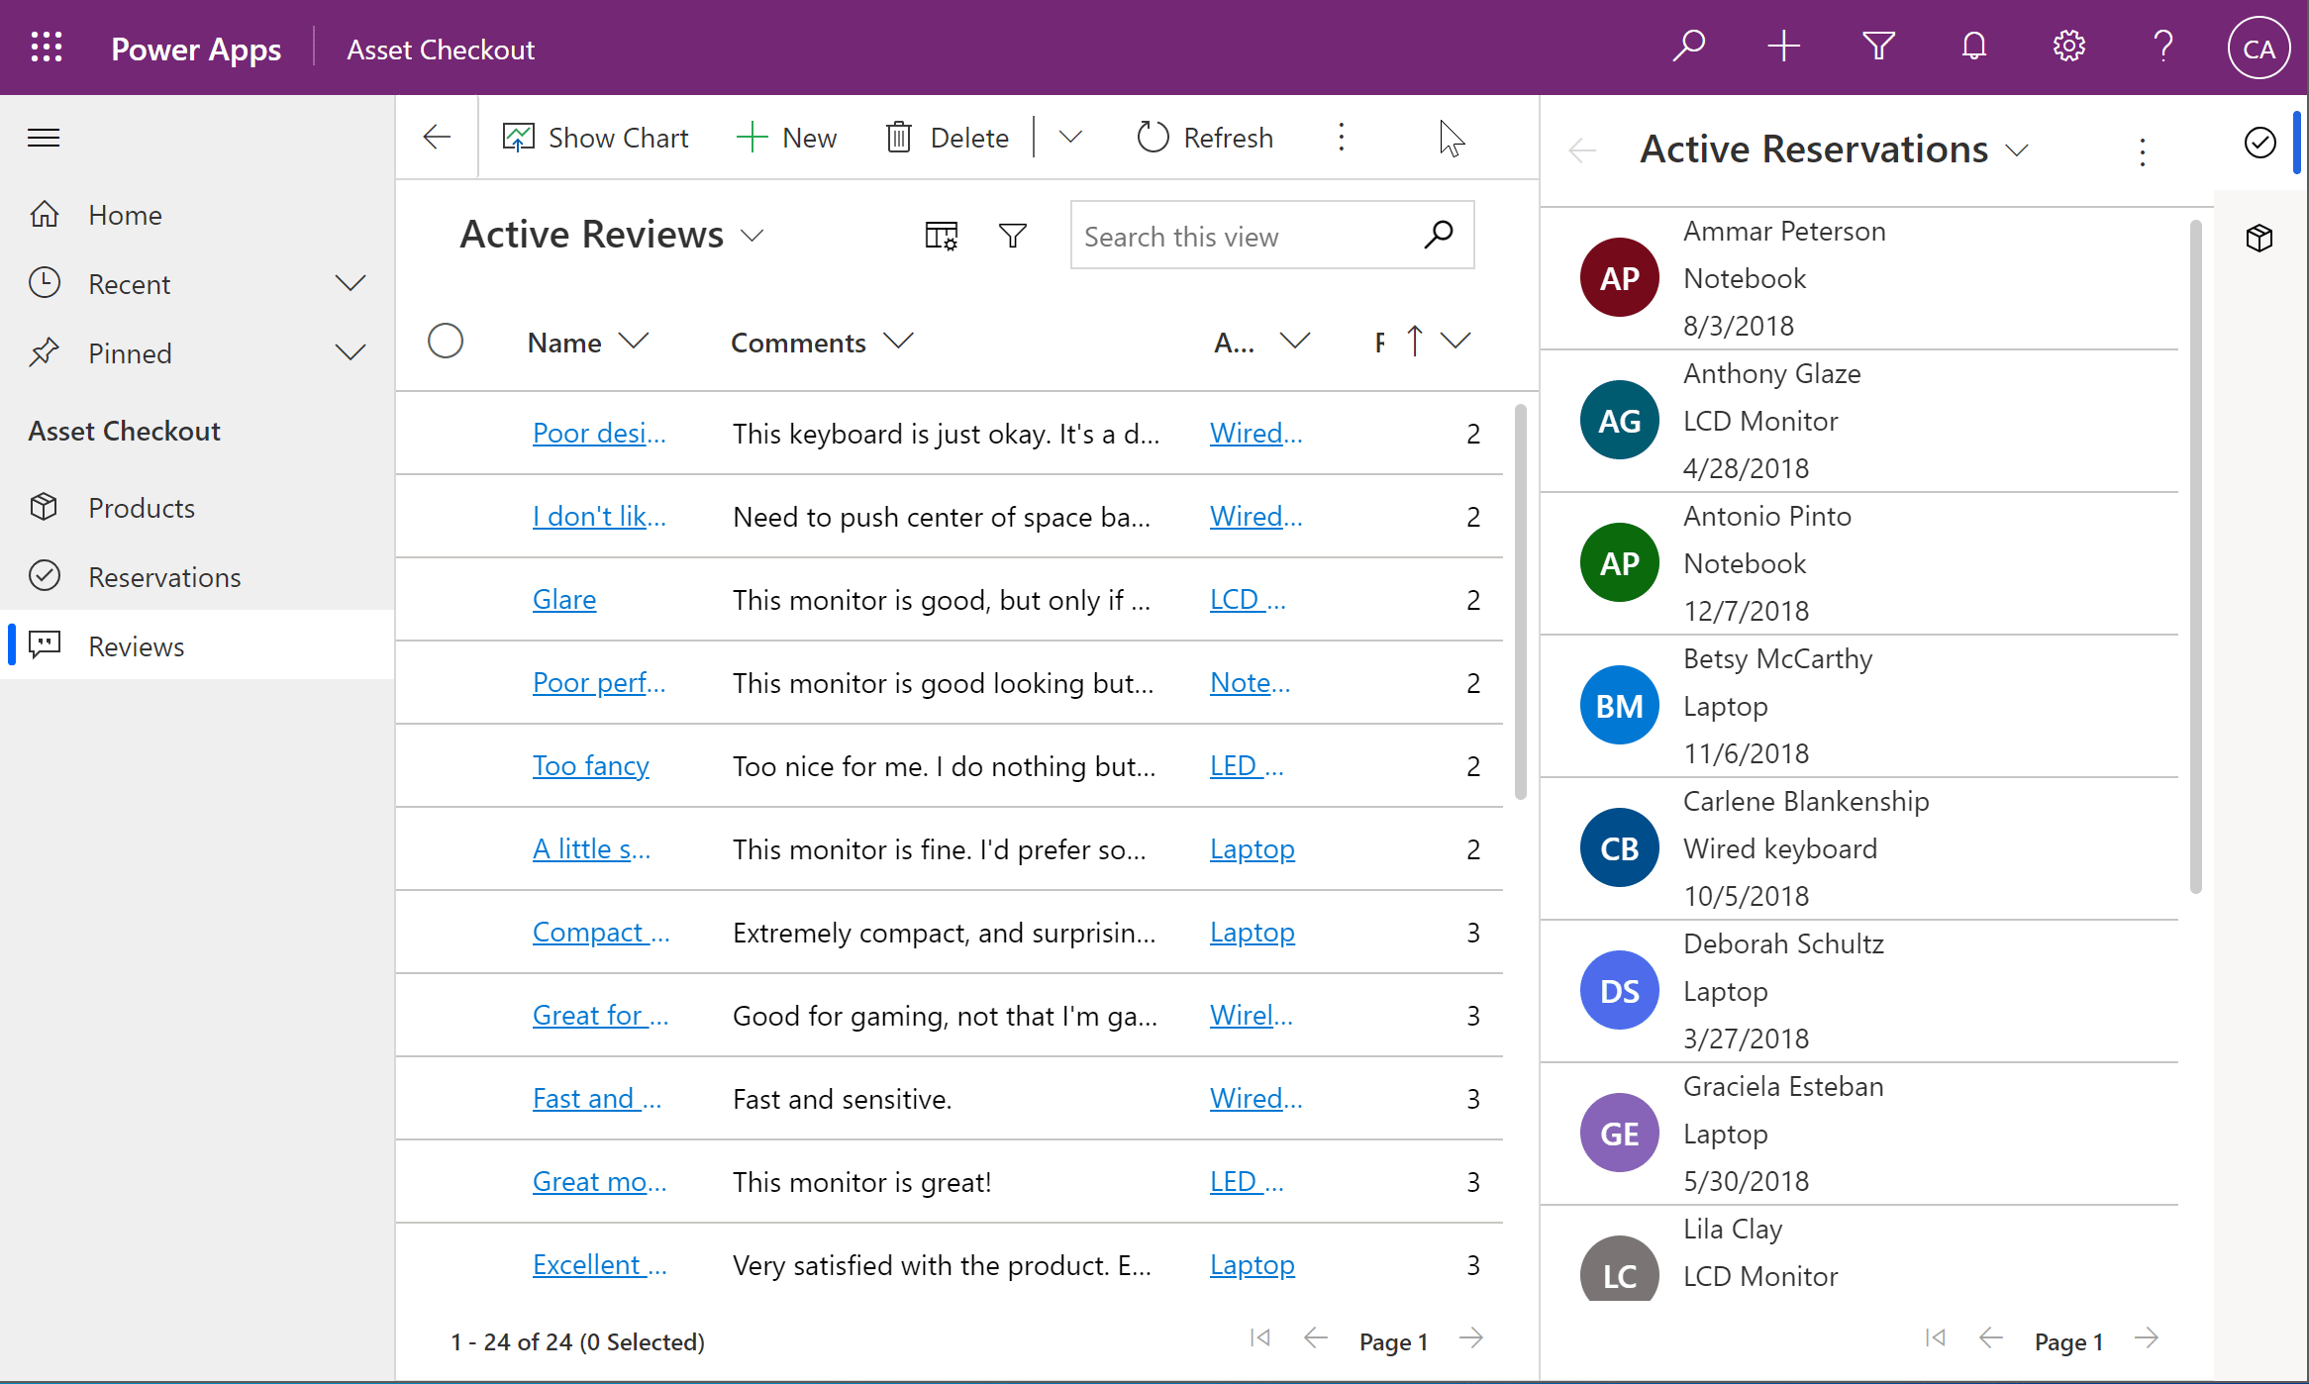This screenshot has height=1384, width=2309.
Task: Click the reviews list vertical scrollbar
Action: tap(1520, 601)
